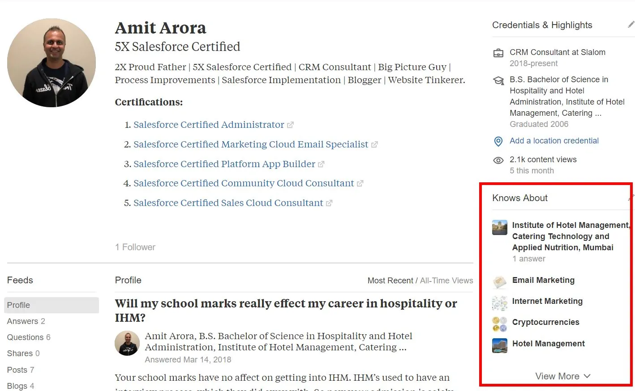This screenshot has width=635, height=391.
Task: Click the Hotel Management topic icon
Action: tap(499, 345)
